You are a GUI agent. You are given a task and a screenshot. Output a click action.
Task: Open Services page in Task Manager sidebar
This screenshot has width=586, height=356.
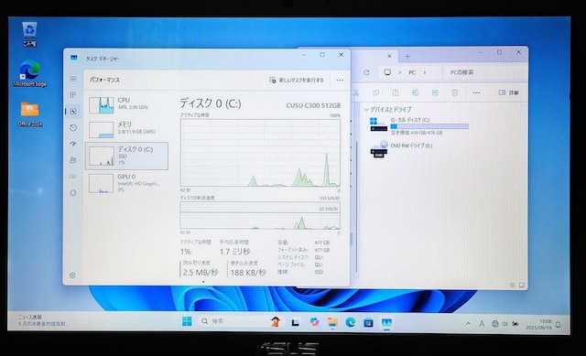[73, 193]
